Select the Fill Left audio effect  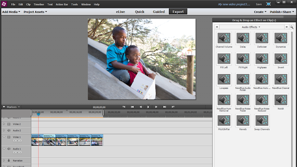(x=224, y=59)
